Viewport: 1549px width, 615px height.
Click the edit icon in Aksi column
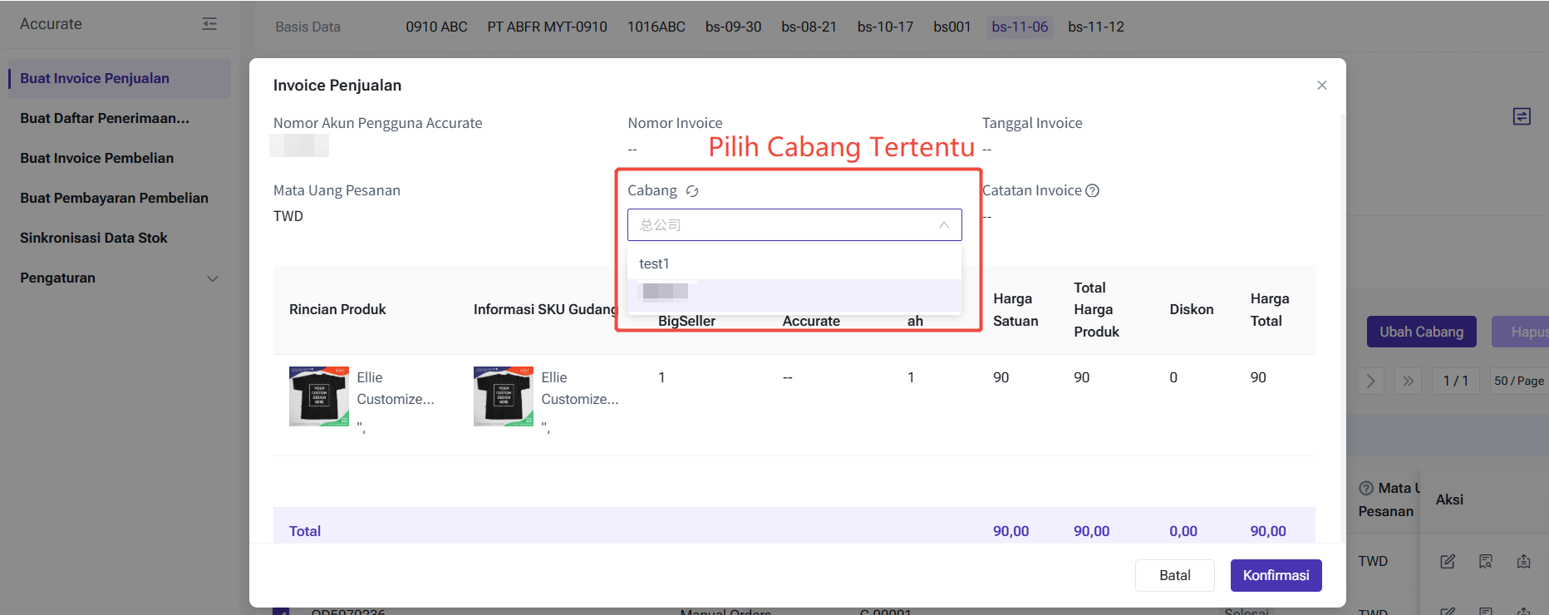1448,562
